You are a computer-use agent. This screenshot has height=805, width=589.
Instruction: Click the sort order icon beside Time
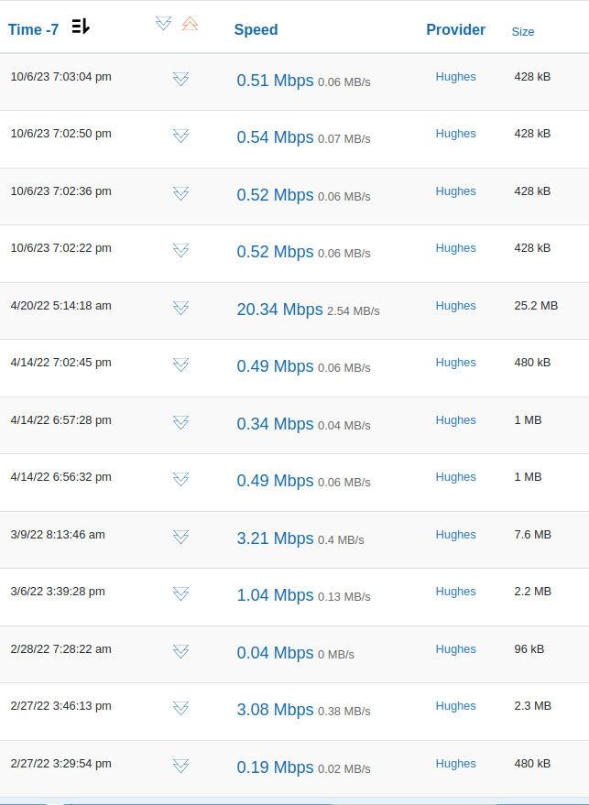pos(81,27)
